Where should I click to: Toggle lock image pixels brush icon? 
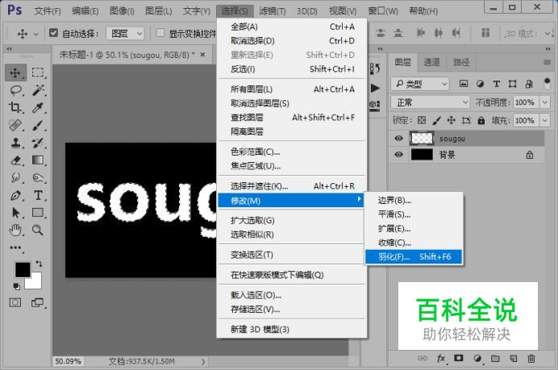(x=436, y=121)
